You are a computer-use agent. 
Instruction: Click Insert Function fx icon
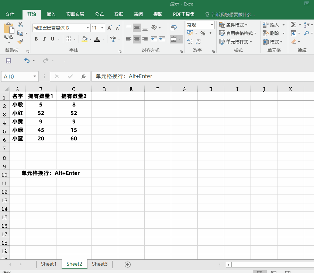coord(83,76)
